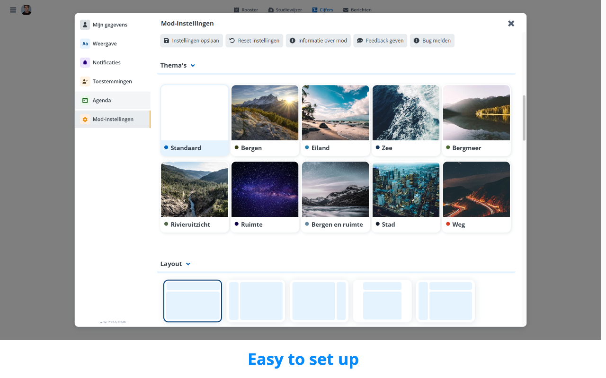Viewport: 606px width, 378px height.
Task: Select layout with sidebar and header
Action: [446, 301]
